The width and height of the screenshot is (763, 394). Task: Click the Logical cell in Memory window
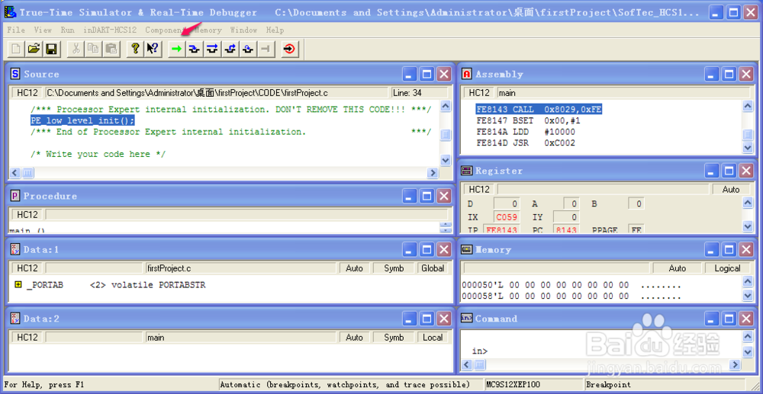coord(727,268)
